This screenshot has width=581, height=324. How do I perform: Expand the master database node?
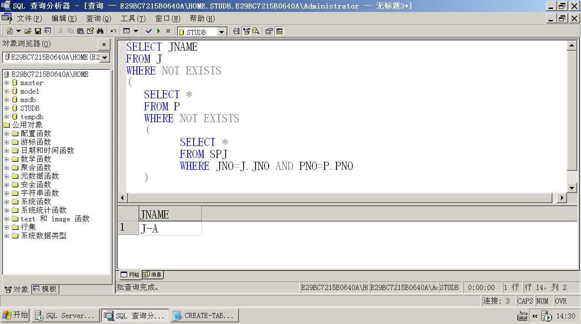(x=6, y=83)
